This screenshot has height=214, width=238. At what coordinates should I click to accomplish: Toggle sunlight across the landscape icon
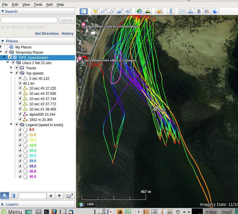tap(148, 11)
